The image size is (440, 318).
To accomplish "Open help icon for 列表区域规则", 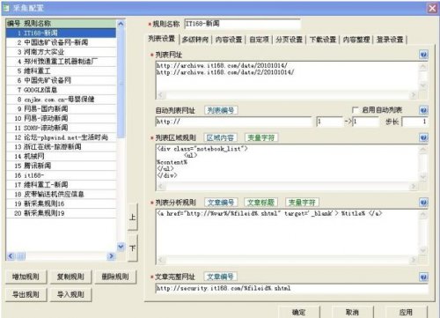I will (x=423, y=137).
